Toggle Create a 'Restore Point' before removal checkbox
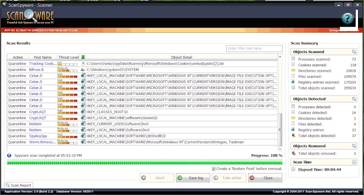This screenshot has width=364, height=195. coord(214,169)
